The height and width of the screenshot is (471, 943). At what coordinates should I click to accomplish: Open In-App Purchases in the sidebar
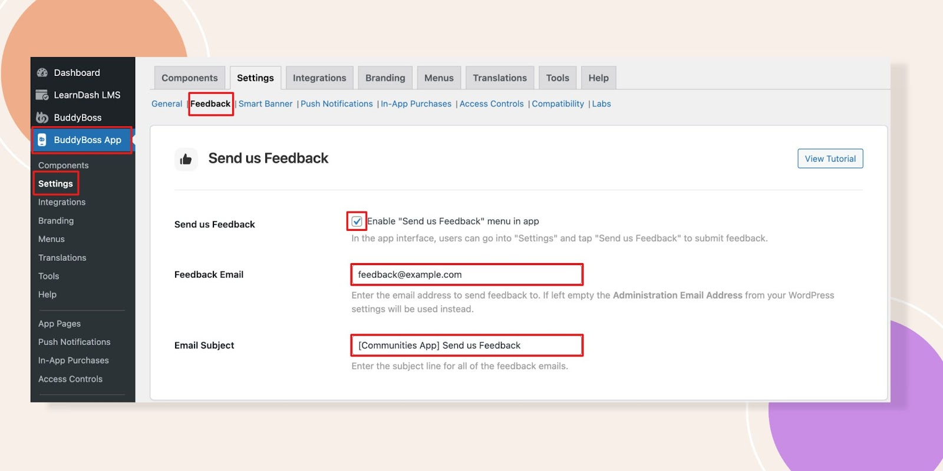click(x=74, y=360)
